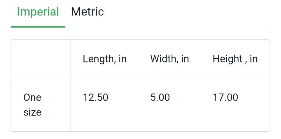Select the "Width, in" column header
281x139 pixels.
[169, 59]
